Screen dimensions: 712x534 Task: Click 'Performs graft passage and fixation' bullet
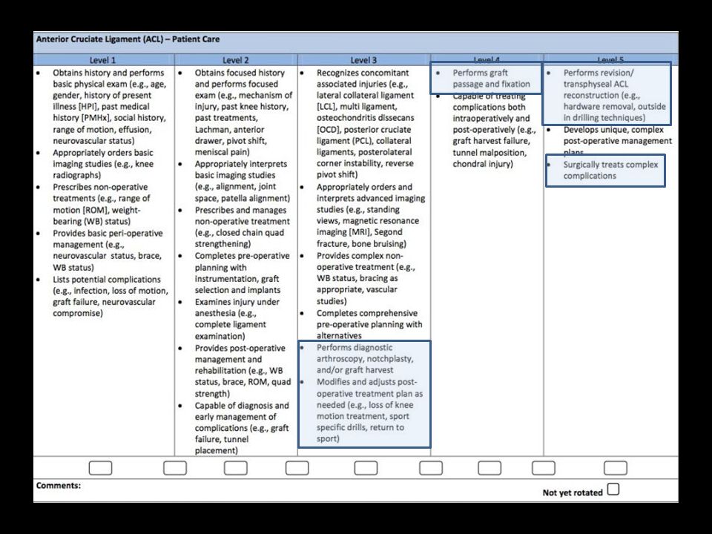(x=491, y=78)
